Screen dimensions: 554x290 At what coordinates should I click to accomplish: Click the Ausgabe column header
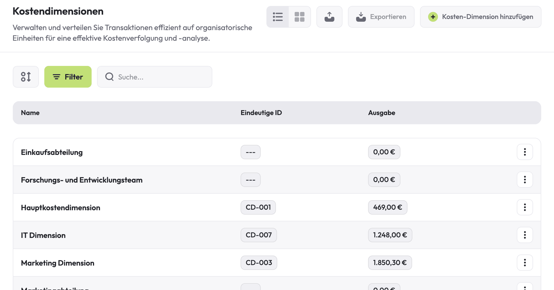[x=381, y=113]
